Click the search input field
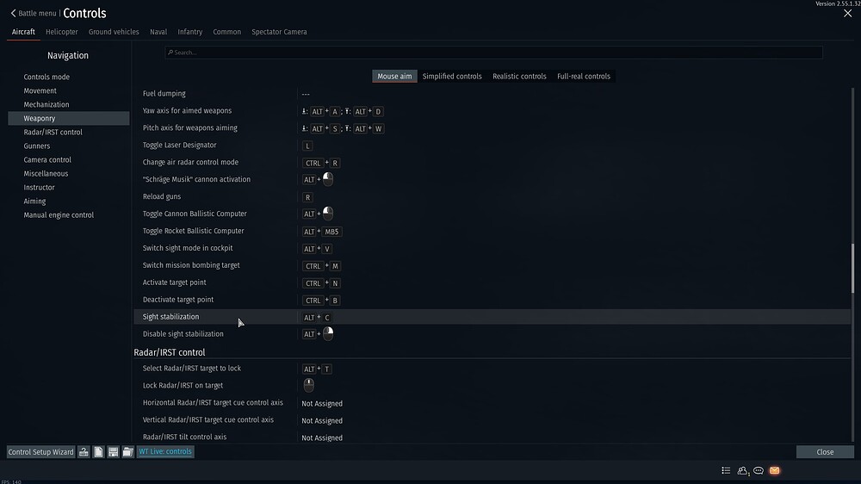The height and width of the screenshot is (484, 861). point(493,53)
